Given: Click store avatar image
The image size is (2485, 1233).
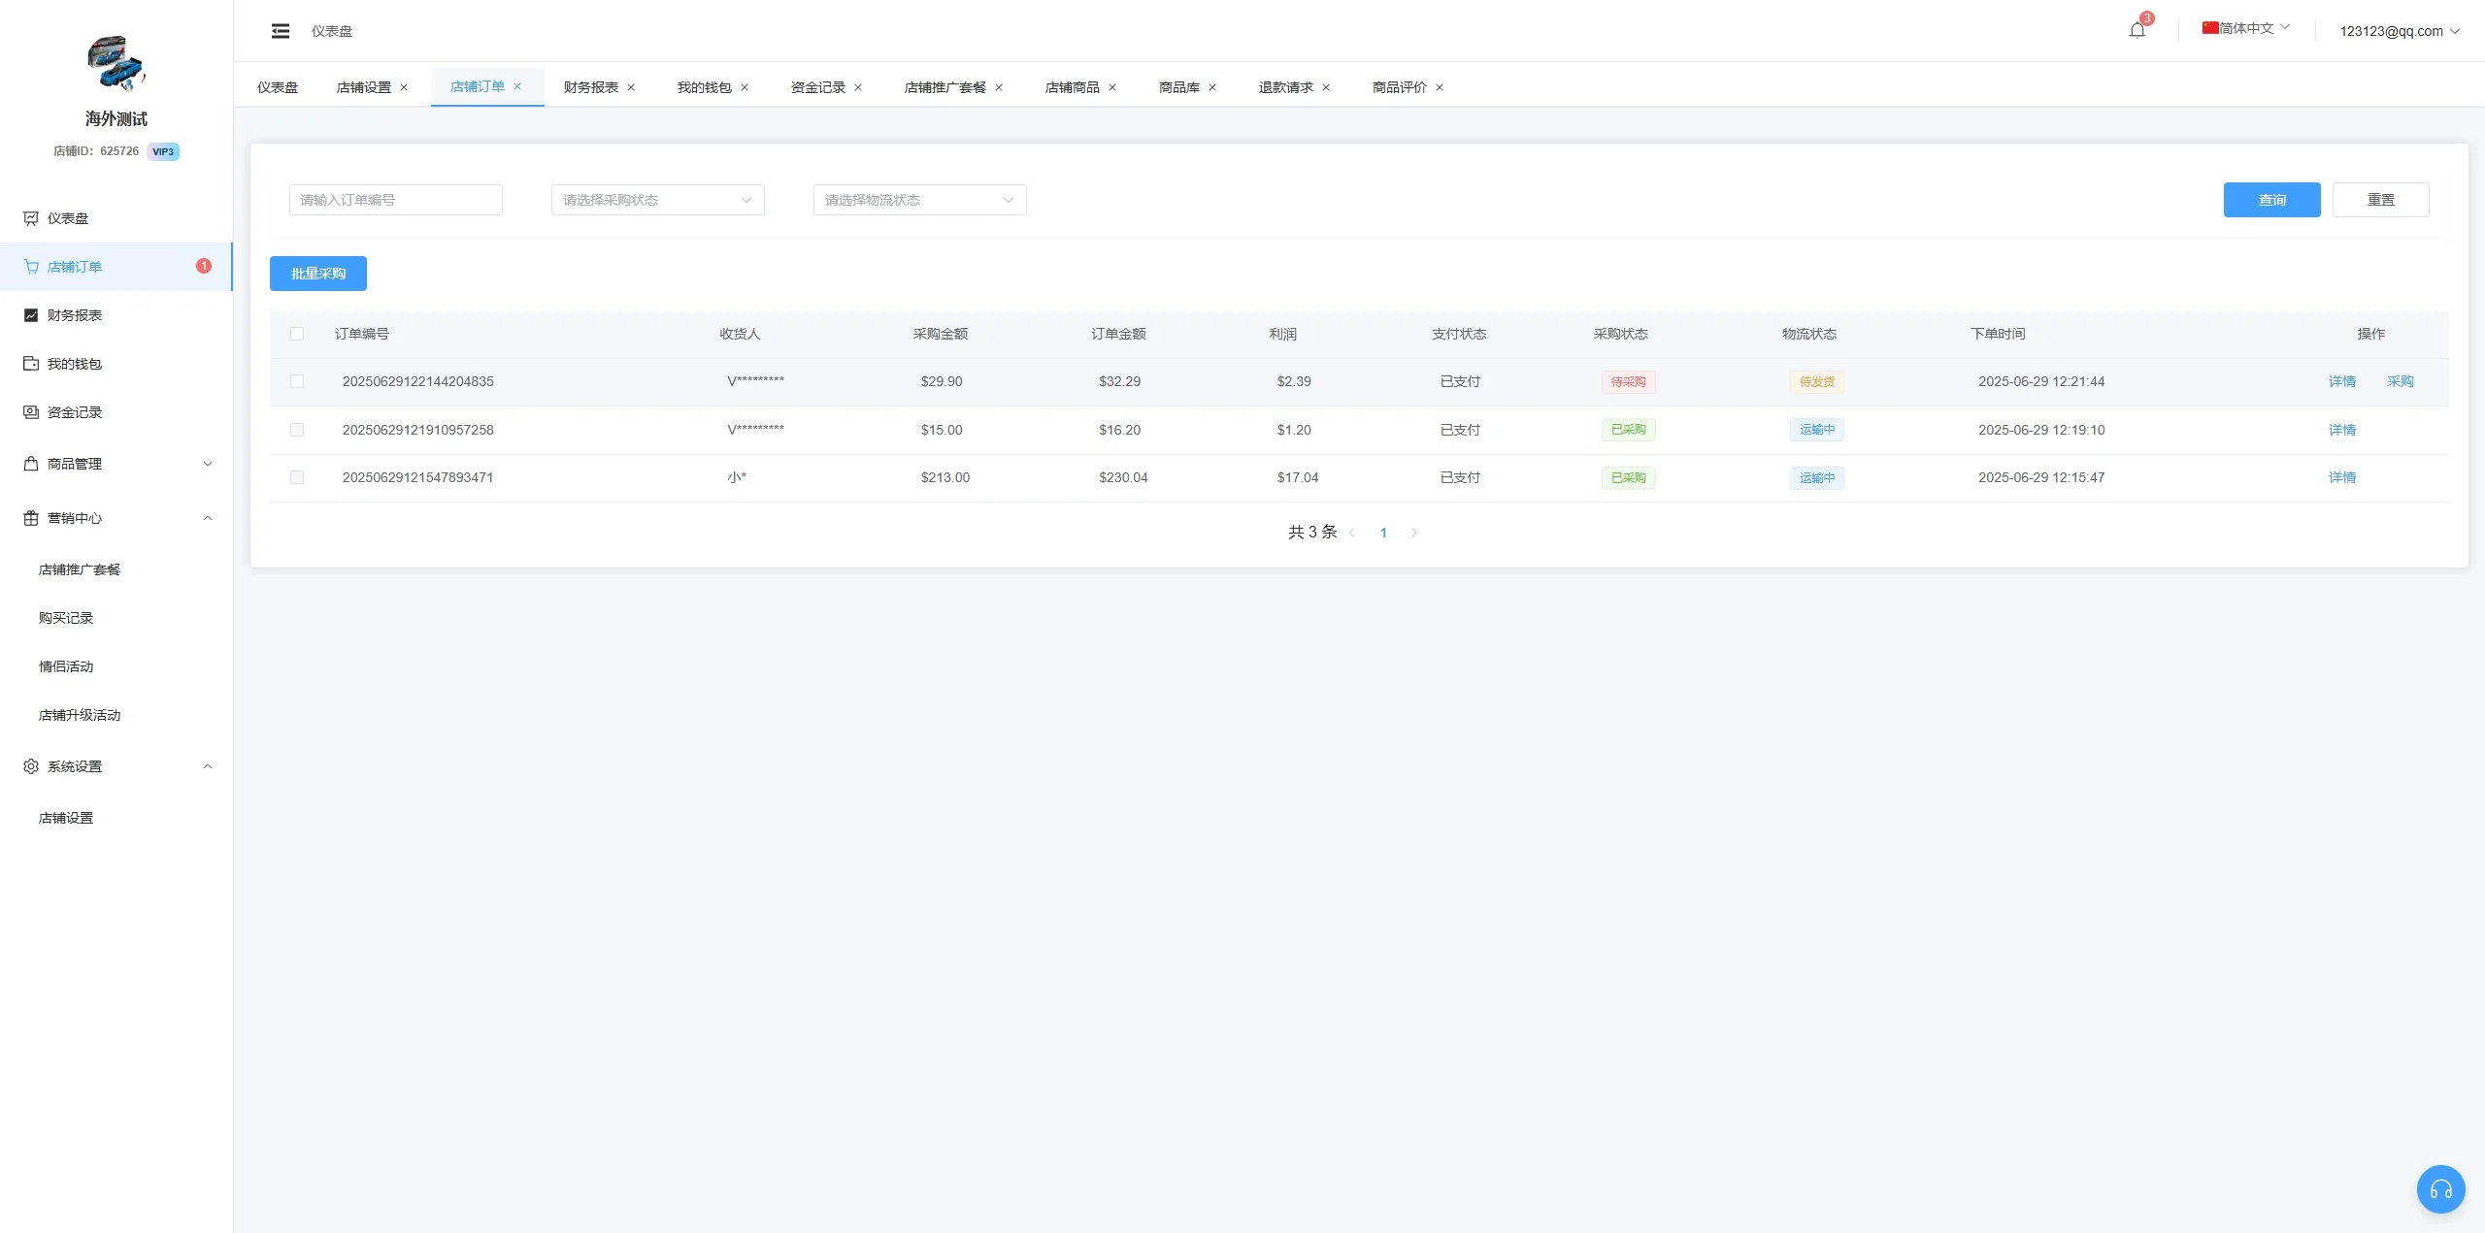Looking at the screenshot, I should [116, 64].
